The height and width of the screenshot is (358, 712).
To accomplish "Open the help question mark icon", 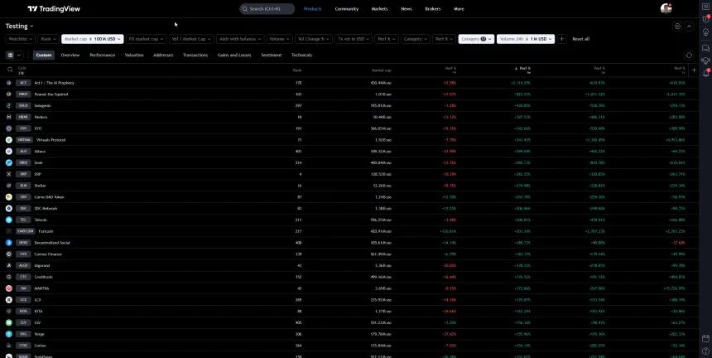I will click(x=705, y=351).
